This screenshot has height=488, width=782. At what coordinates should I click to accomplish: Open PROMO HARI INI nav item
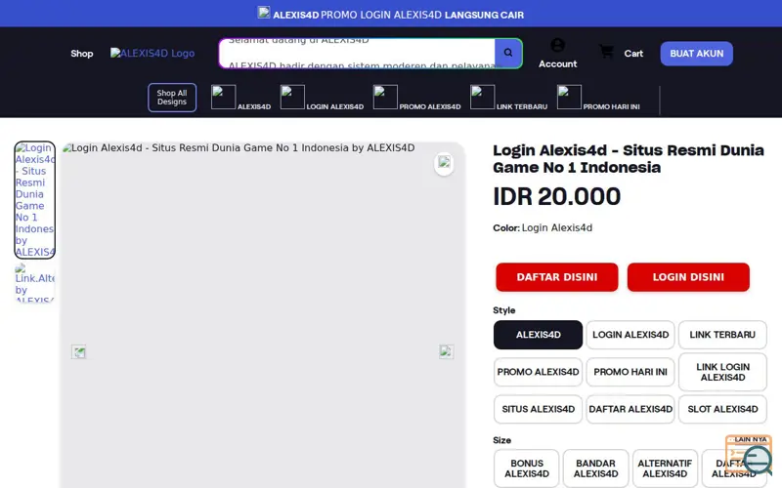point(598,98)
